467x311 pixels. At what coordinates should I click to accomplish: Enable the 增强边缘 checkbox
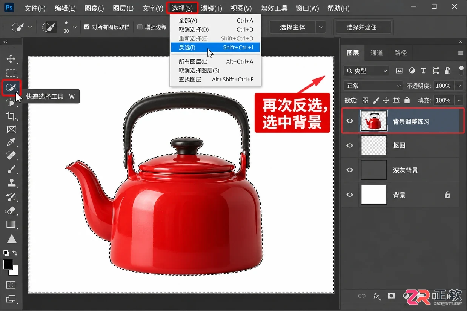click(x=140, y=27)
